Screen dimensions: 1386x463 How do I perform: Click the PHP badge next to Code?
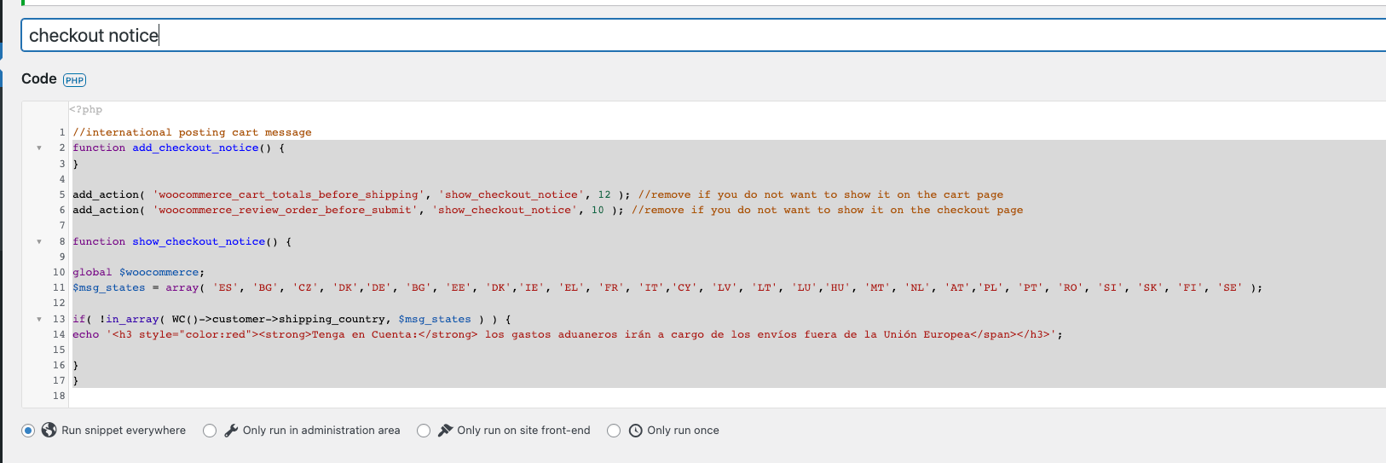point(75,80)
